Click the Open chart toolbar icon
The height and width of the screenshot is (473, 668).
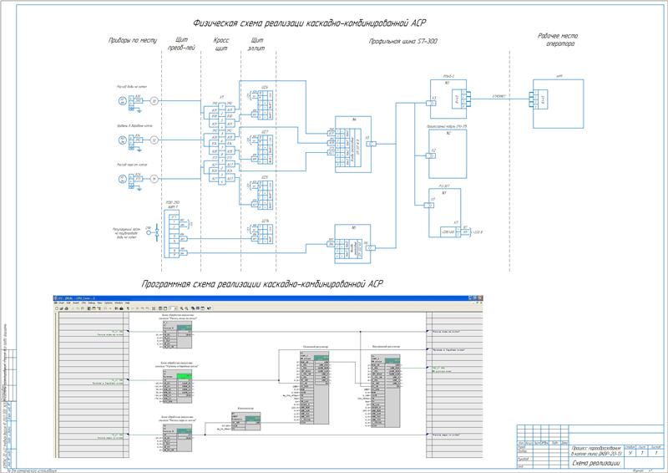point(62,308)
